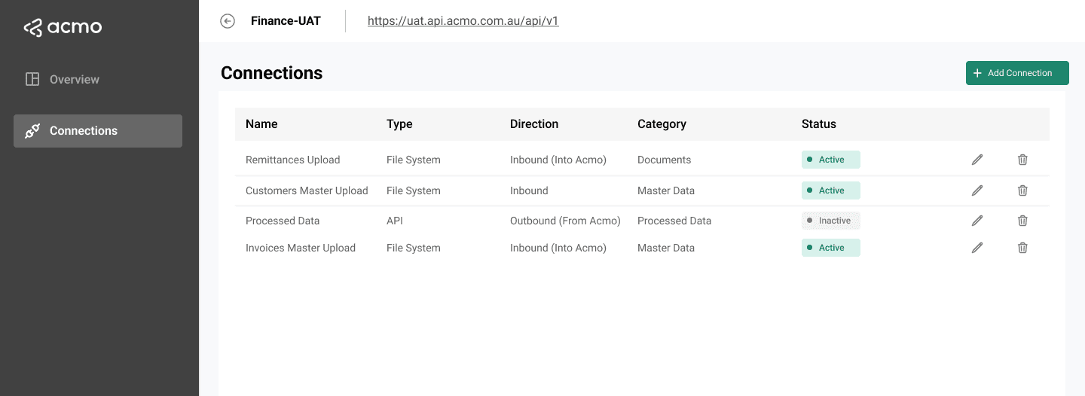Click File System in Remittances Upload row
1085x396 pixels.
pos(414,160)
